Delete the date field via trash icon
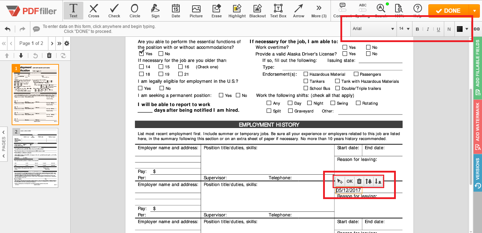 coord(359,181)
